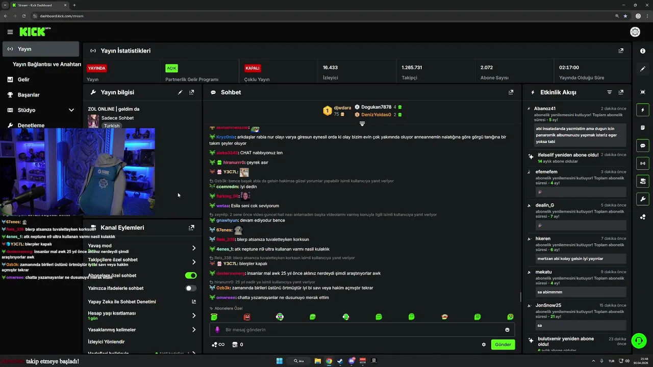Open the Windows Start button
This screenshot has width=653, height=367.
coord(280,361)
